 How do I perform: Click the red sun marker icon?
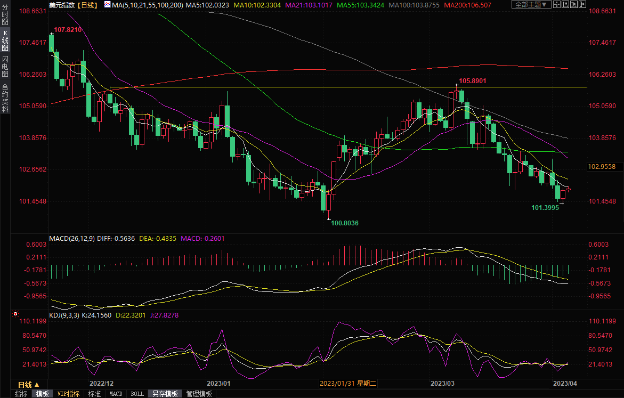[x=15, y=314]
